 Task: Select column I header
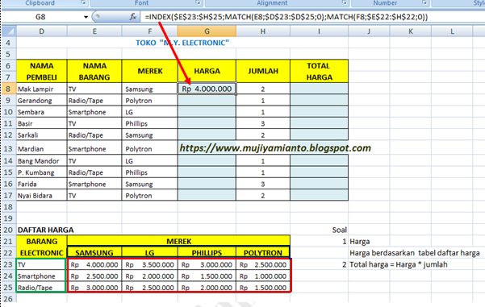[320, 31]
